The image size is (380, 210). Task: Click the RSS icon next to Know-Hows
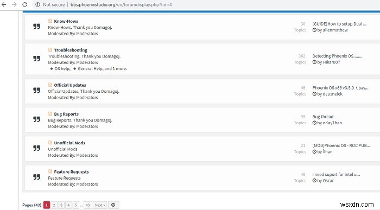click(50, 21)
